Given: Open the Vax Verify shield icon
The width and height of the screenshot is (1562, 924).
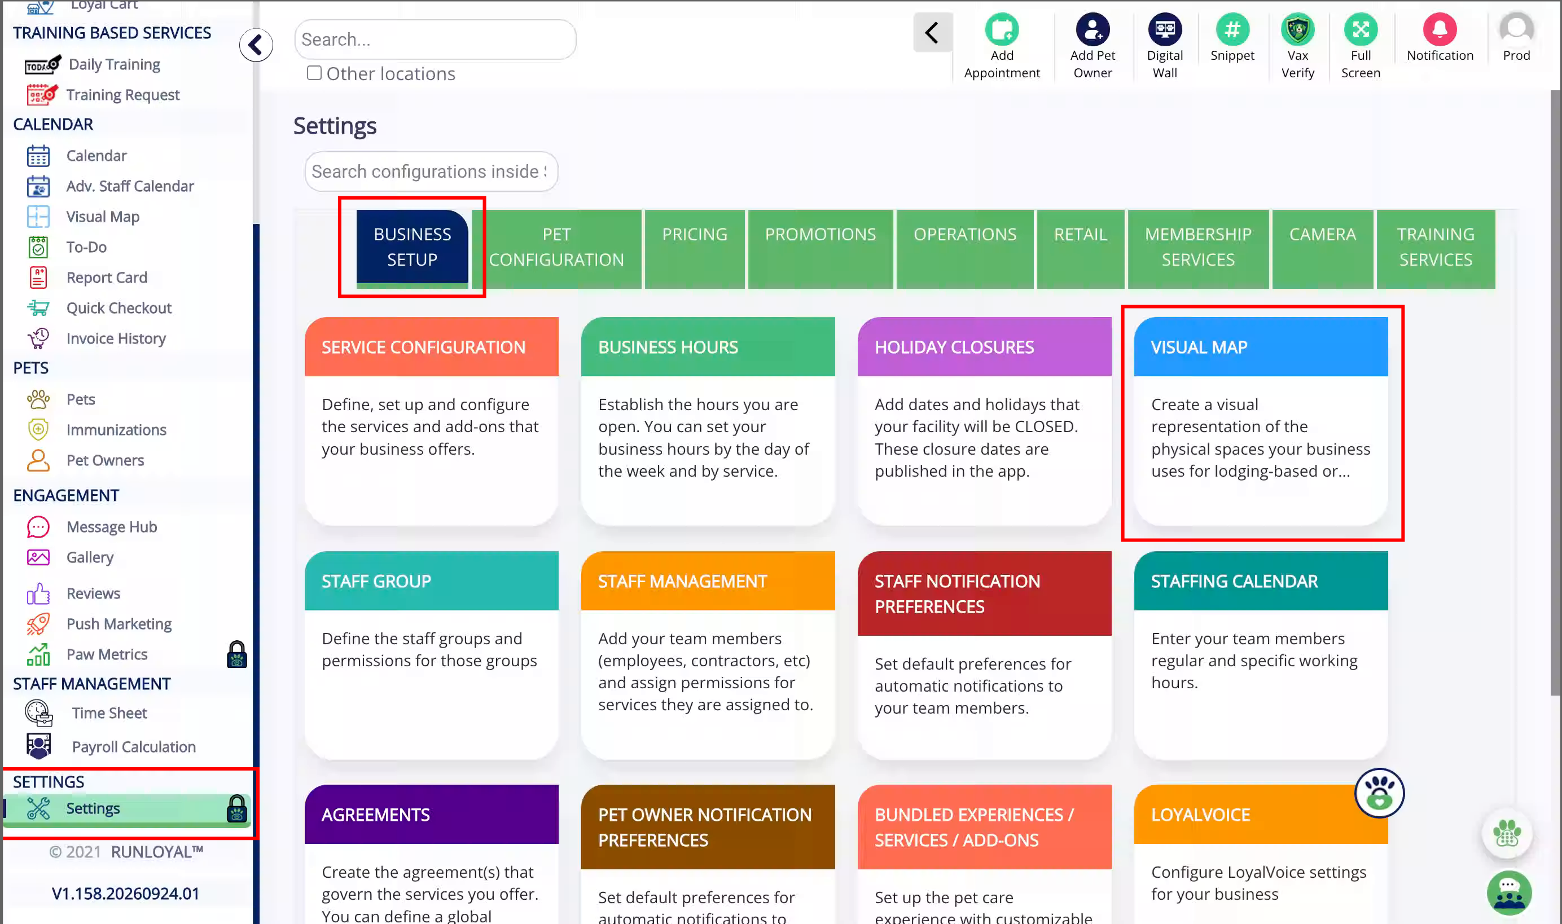Looking at the screenshot, I should click(1297, 29).
